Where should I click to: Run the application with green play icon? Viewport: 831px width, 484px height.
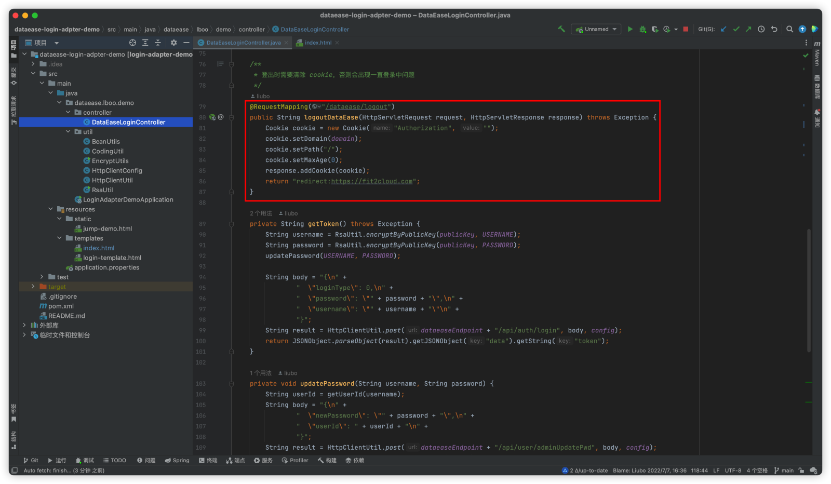(630, 29)
